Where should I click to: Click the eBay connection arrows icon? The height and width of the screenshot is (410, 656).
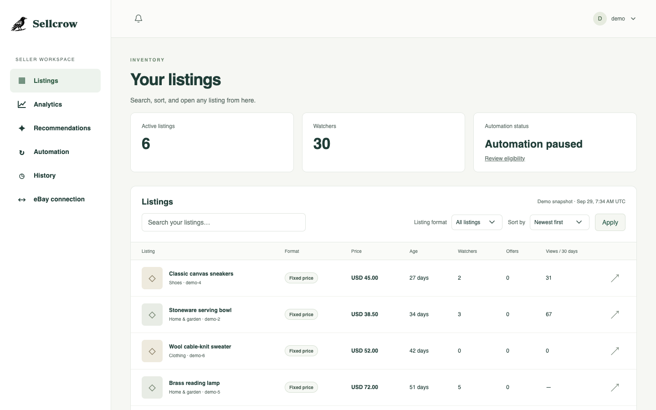pyautogui.click(x=22, y=200)
